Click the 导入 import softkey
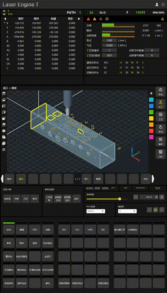 click(x=87, y=179)
